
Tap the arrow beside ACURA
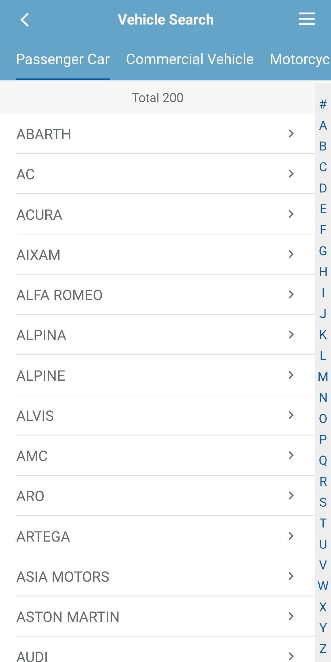pos(291,214)
